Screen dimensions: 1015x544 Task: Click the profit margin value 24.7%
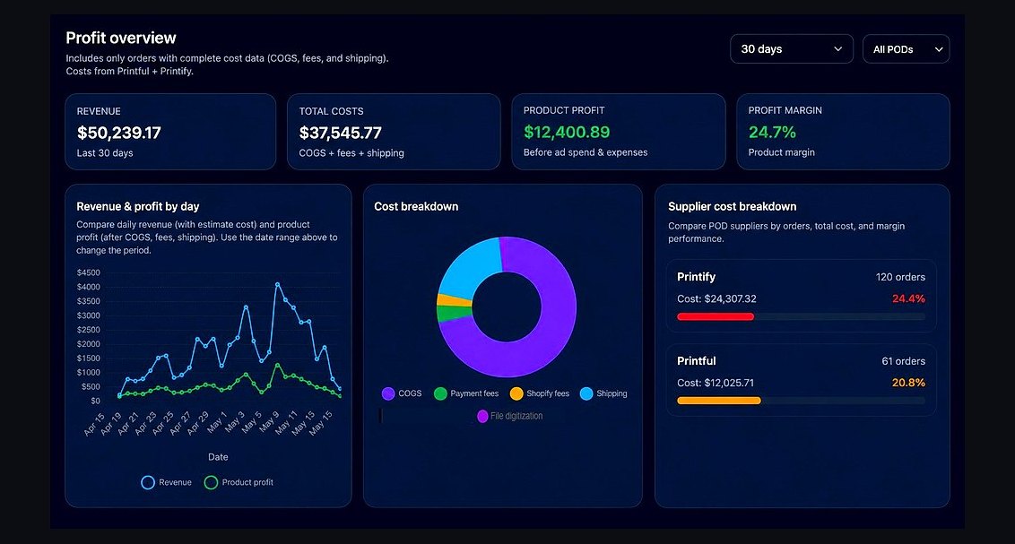tap(772, 132)
